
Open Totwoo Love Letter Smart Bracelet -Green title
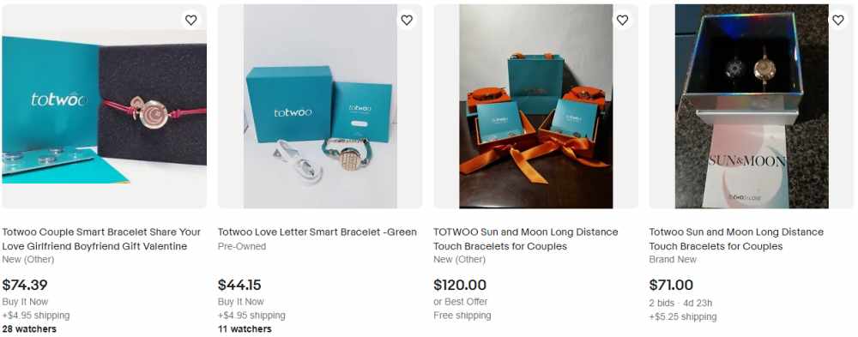pyautogui.click(x=317, y=232)
